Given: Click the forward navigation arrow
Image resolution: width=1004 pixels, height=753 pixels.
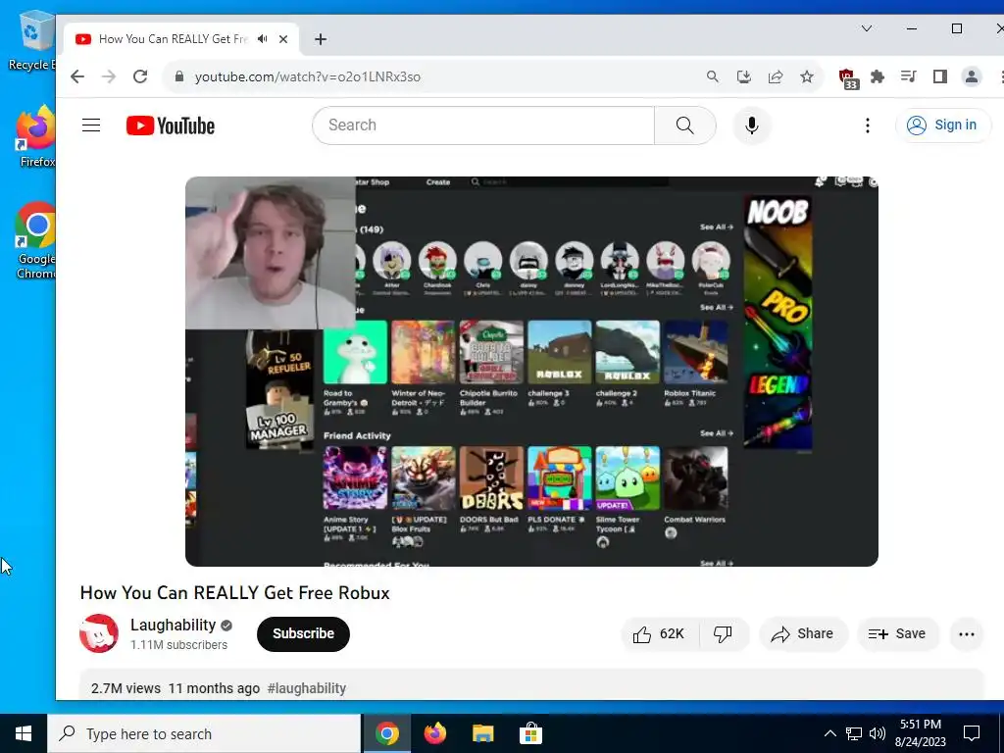Looking at the screenshot, I should [109, 76].
